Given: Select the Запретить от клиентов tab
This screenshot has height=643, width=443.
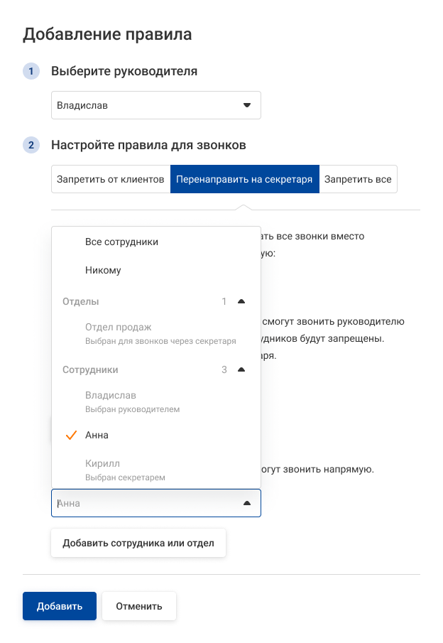Looking at the screenshot, I should tap(111, 180).
